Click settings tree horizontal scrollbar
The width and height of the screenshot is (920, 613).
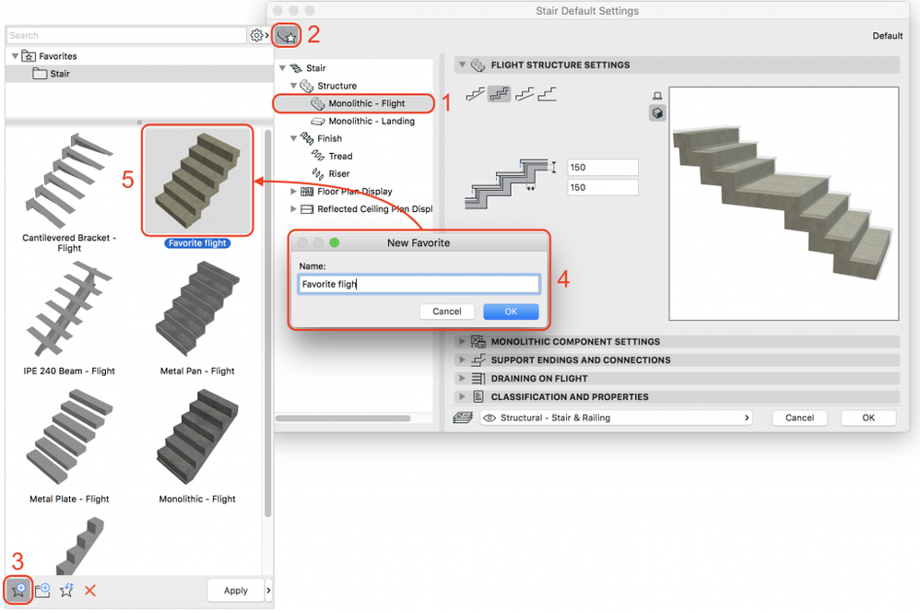[x=343, y=418]
